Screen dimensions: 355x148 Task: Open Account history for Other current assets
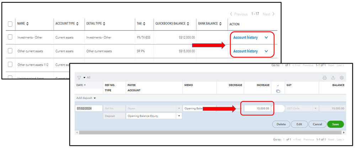[245, 51]
